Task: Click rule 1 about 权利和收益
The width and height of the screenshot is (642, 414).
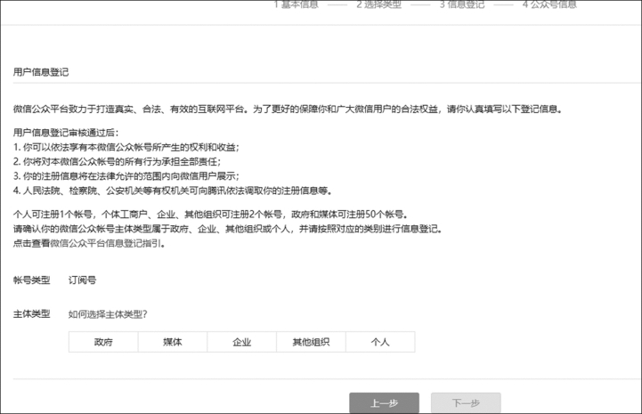Action: click(x=126, y=147)
